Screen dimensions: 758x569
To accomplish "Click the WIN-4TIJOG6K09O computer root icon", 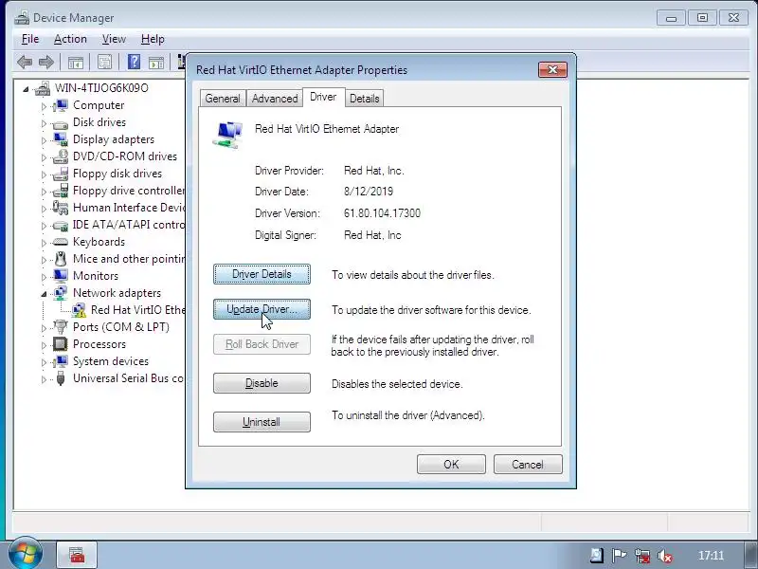I will pyautogui.click(x=43, y=88).
